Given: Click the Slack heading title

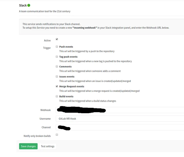Looking at the screenshot, I should point(23,5).
